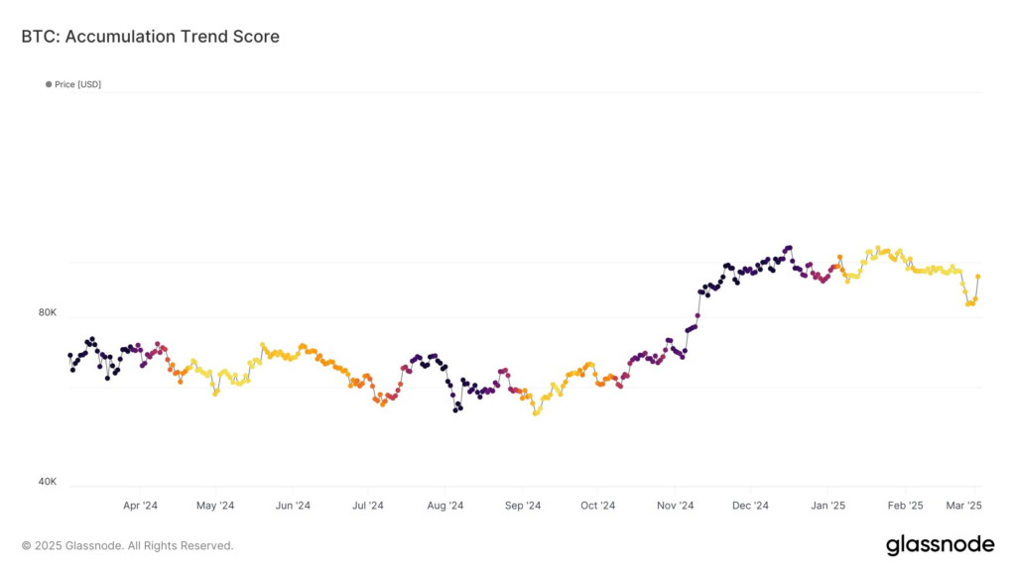Click the last data point on the chart
1016x571 pixels.
pyautogui.click(x=978, y=277)
